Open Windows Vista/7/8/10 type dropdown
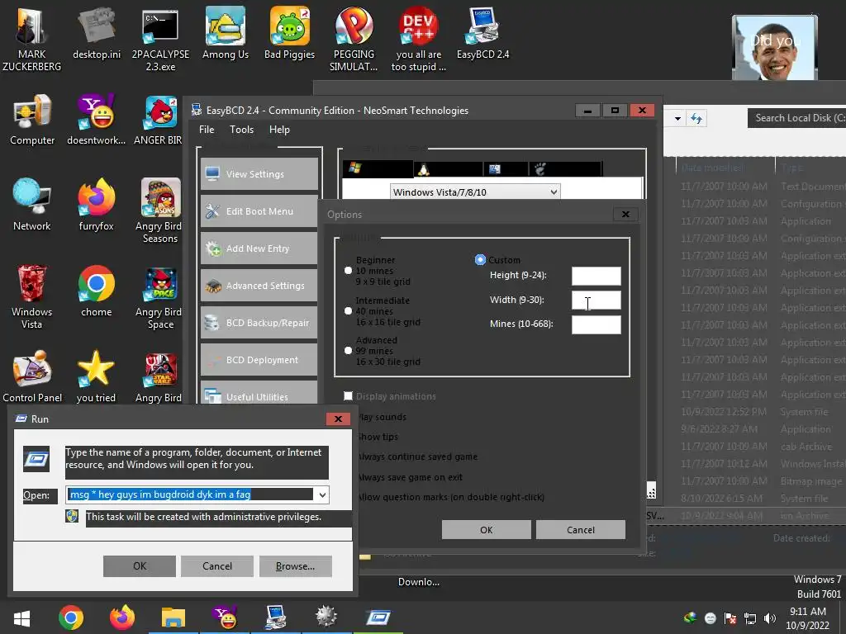The height and width of the screenshot is (634, 846). [475, 192]
